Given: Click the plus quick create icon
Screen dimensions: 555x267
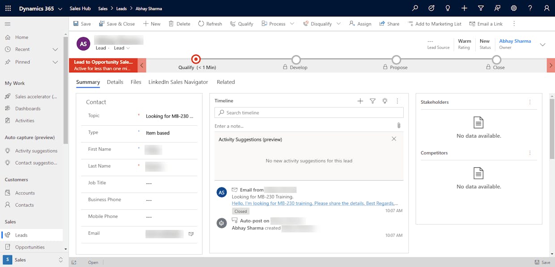Looking at the screenshot, I should (465, 8).
